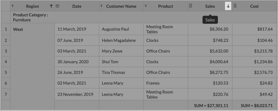
Task: Click the Region column text type icon
Action: [13, 6]
